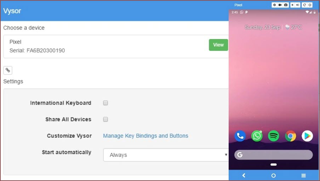Tap the weather cloud icon showing 27°C
The width and height of the screenshot is (320, 181).
pos(287,27)
